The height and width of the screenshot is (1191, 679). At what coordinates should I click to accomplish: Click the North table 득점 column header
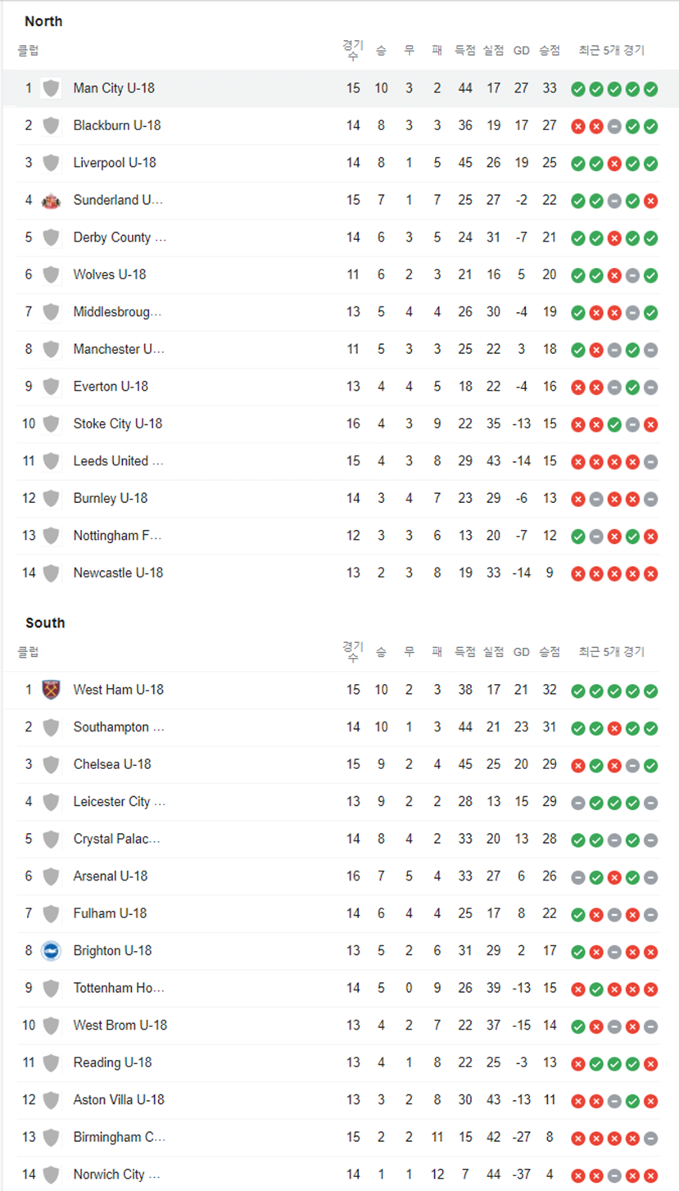pyautogui.click(x=465, y=50)
